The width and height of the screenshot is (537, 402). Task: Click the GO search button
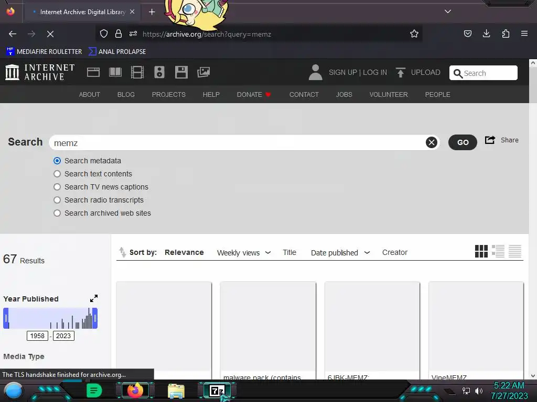click(463, 142)
